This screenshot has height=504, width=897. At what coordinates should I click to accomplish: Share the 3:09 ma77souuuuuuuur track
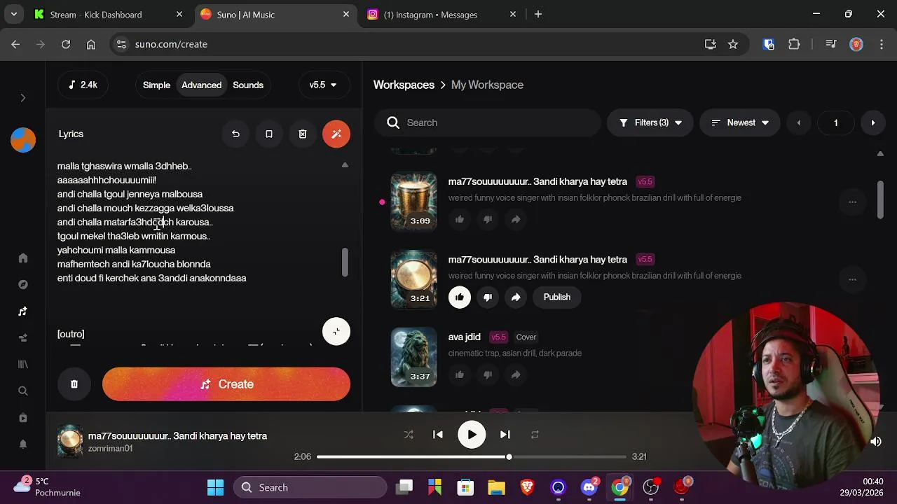[x=516, y=220]
